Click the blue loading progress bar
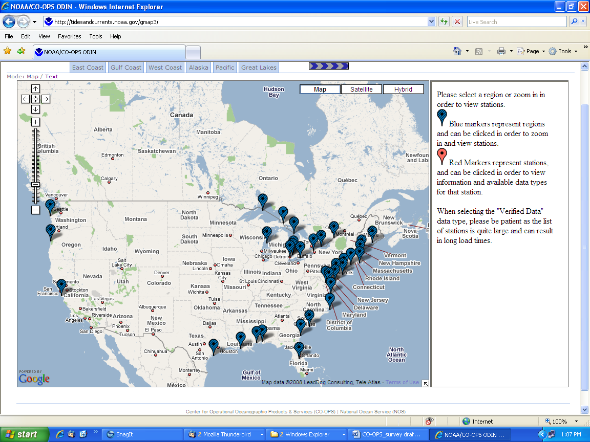This screenshot has height=442, width=590. coord(328,66)
